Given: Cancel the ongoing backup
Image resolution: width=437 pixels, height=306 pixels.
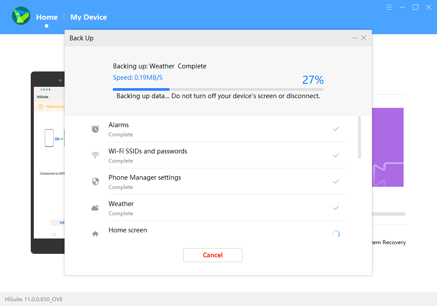Looking at the screenshot, I should pos(213,255).
